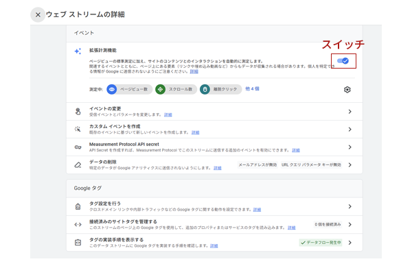Open the カスタム イベントを作成 title
Screen dimensions: 412x266
pos(115,126)
